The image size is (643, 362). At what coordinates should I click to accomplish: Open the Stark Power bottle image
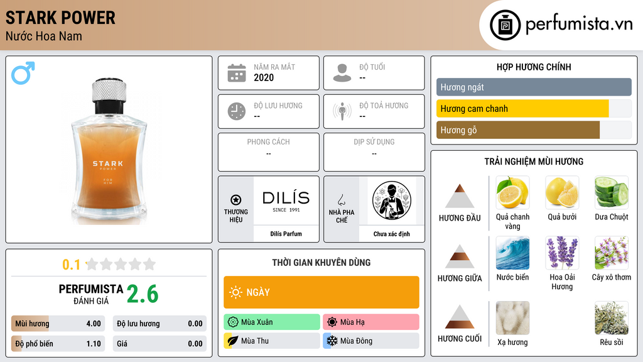pyautogui.click(x=109, y=151)
